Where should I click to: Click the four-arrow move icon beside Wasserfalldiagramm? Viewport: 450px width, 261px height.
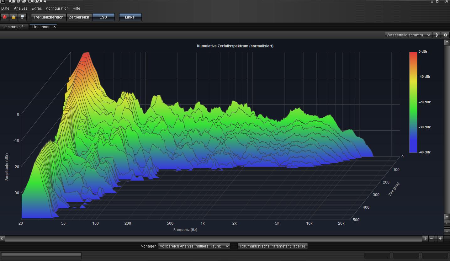436,35
